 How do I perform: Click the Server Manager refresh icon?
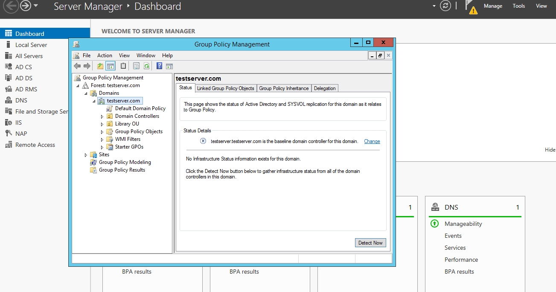click(x=445, y=6)
